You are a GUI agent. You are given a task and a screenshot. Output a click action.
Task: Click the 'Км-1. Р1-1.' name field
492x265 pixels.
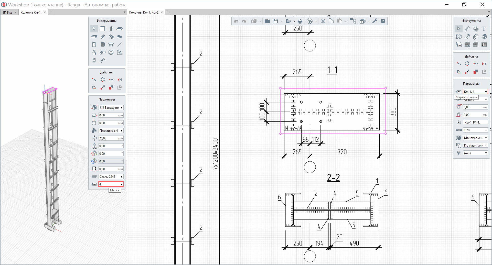pos(475,123)
